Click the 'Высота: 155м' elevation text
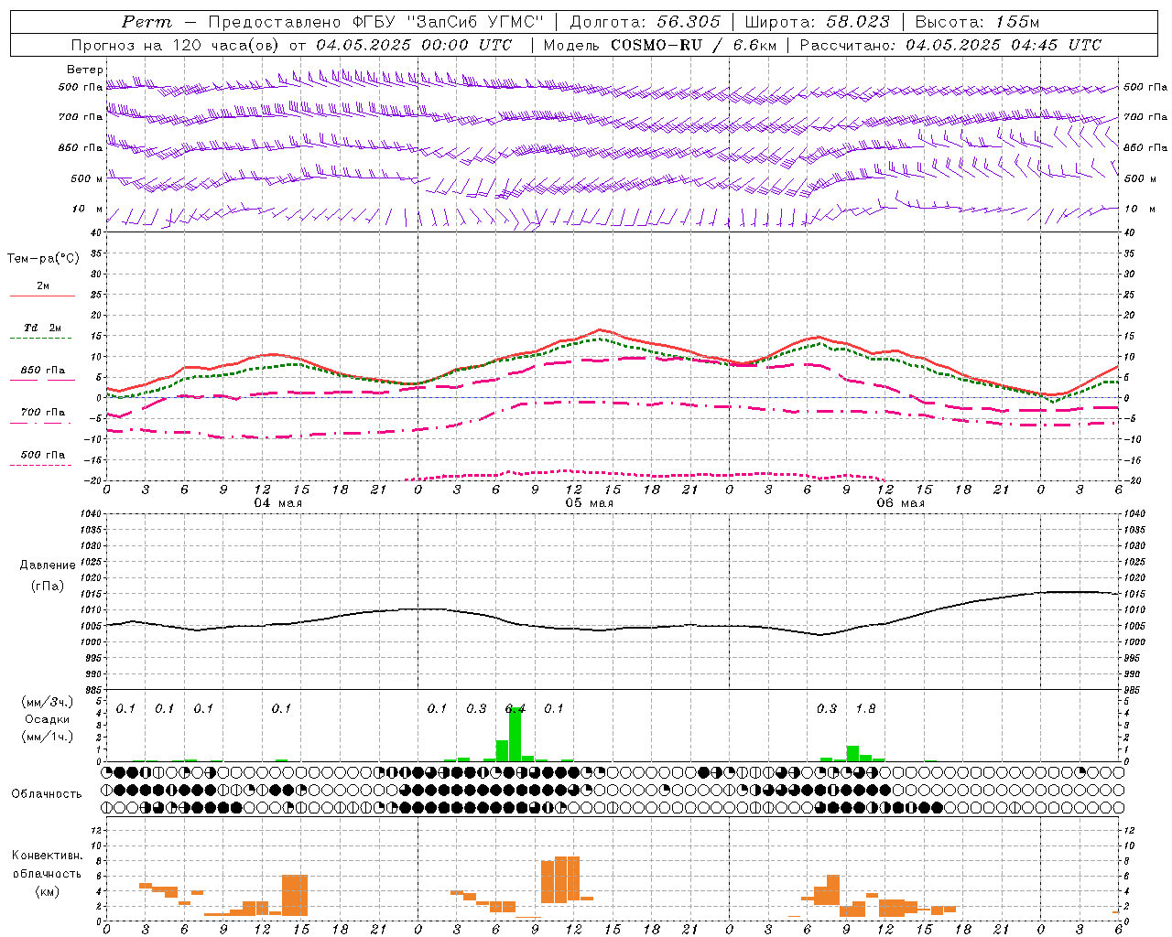The image size is (1172, 937). 977,22
